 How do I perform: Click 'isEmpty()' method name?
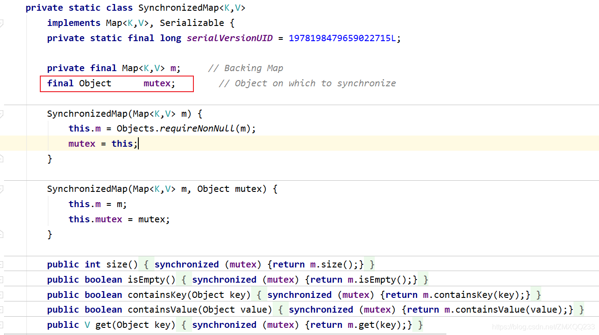pyautogui.click(x=152, y=280)
